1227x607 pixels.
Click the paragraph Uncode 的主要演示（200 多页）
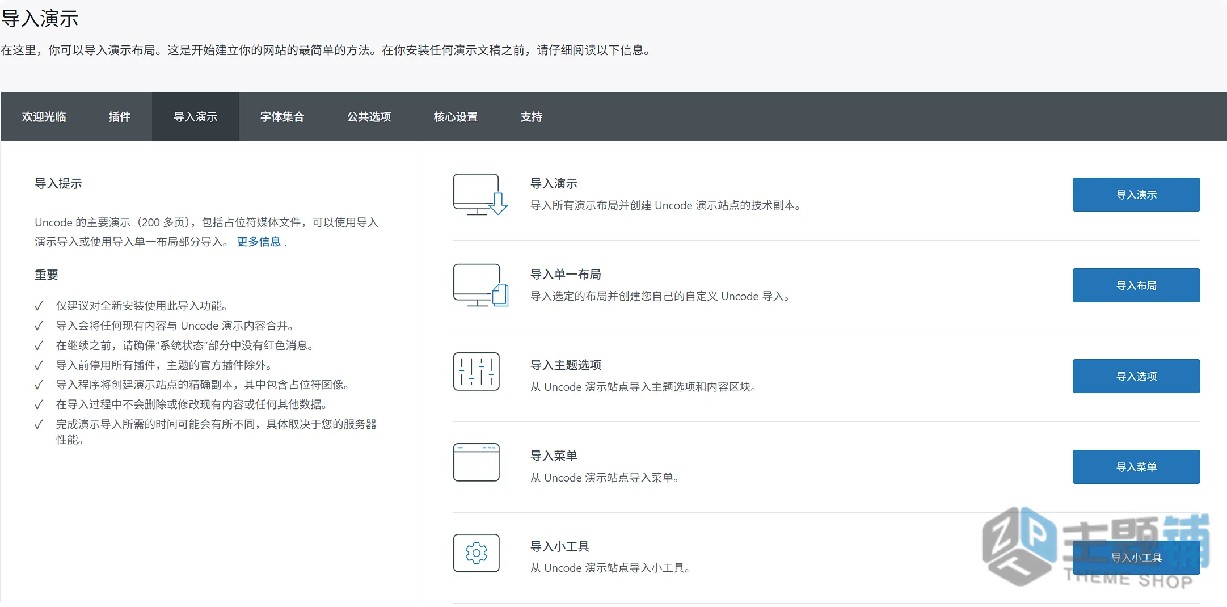click(x=206, y=232)
